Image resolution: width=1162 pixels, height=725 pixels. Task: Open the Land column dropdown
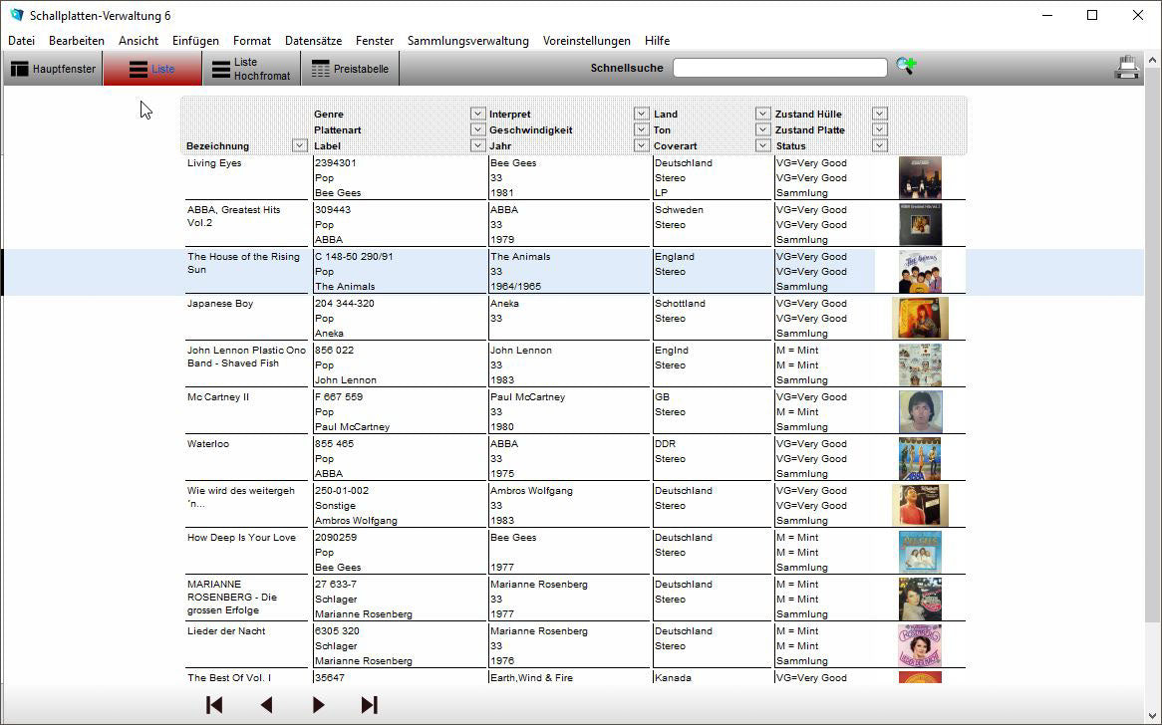click(762, 114)
